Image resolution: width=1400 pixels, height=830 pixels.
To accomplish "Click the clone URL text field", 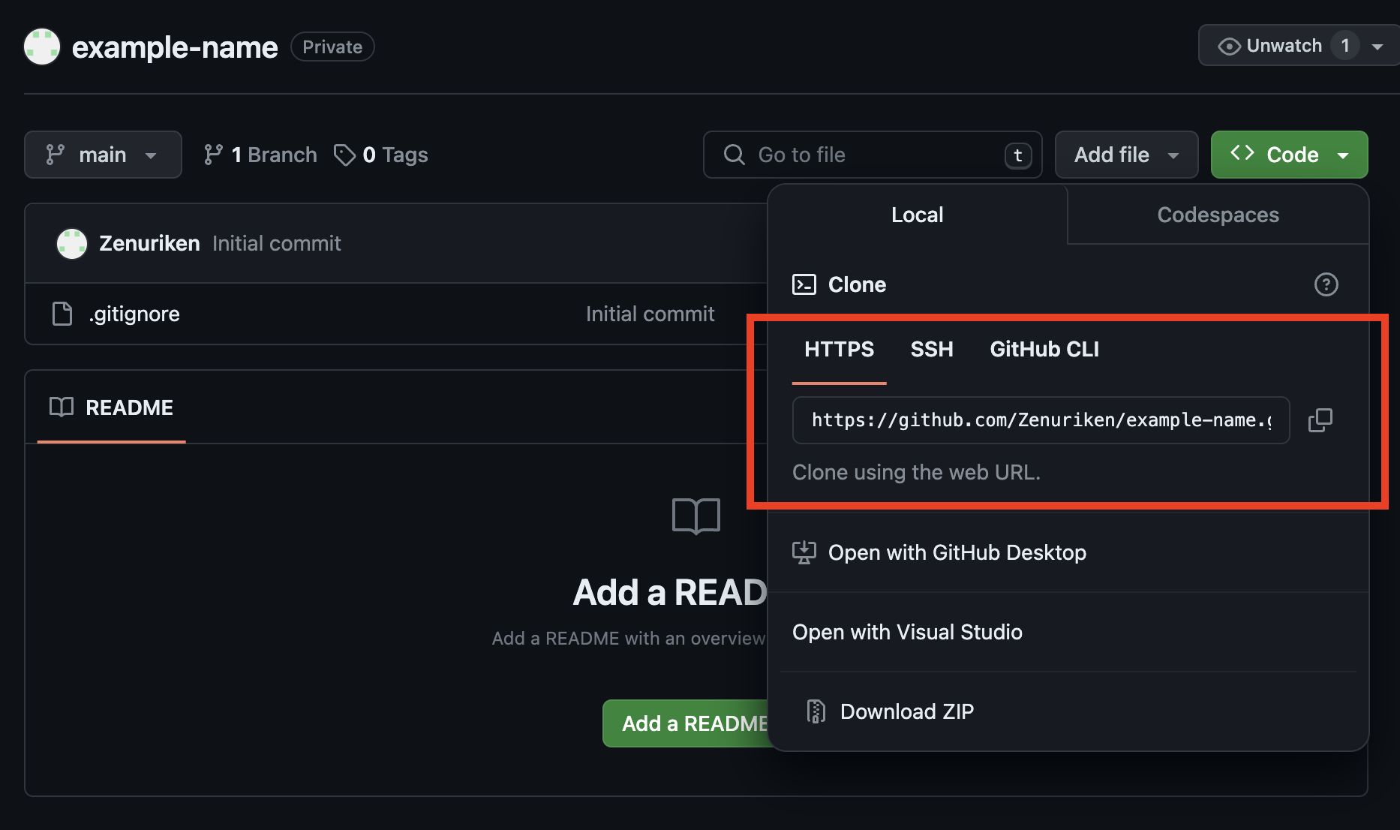I will click(1041, 420).
